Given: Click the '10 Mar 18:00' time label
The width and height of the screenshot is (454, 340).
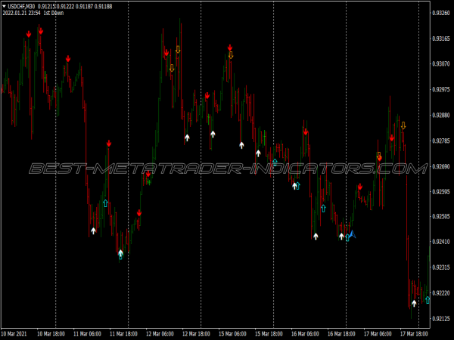Looking at the screenshot, I should 51,334.
